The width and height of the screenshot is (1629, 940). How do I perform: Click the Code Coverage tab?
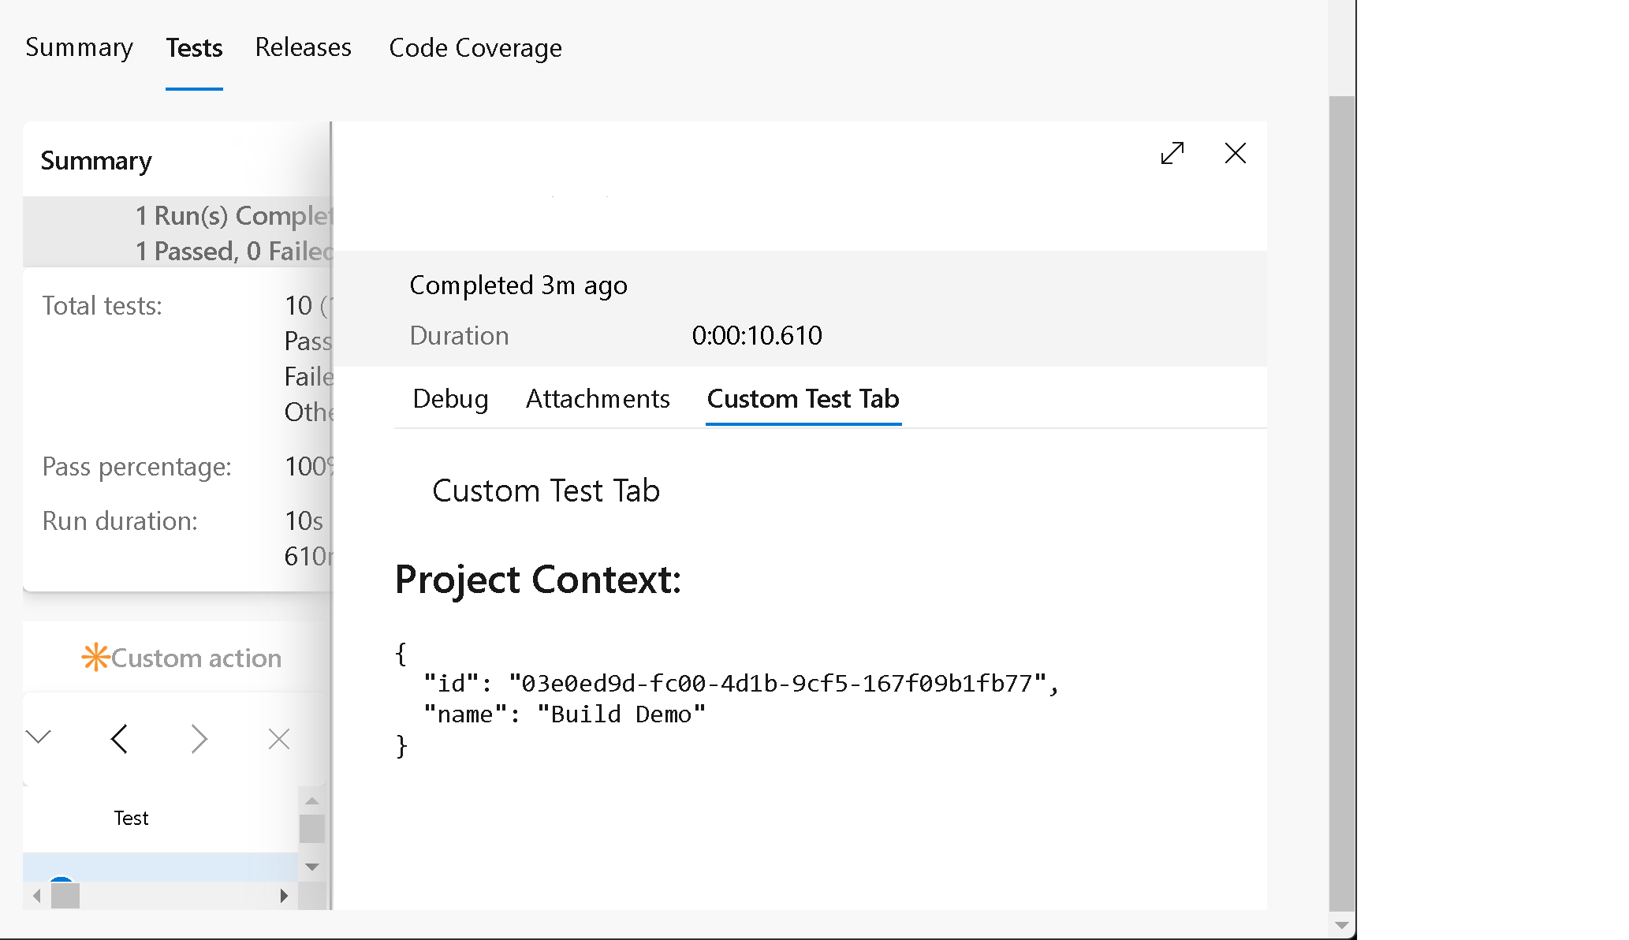click(x=475, y=48)
